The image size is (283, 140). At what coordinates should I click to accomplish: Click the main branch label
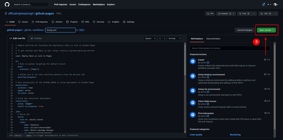point(82,30)
